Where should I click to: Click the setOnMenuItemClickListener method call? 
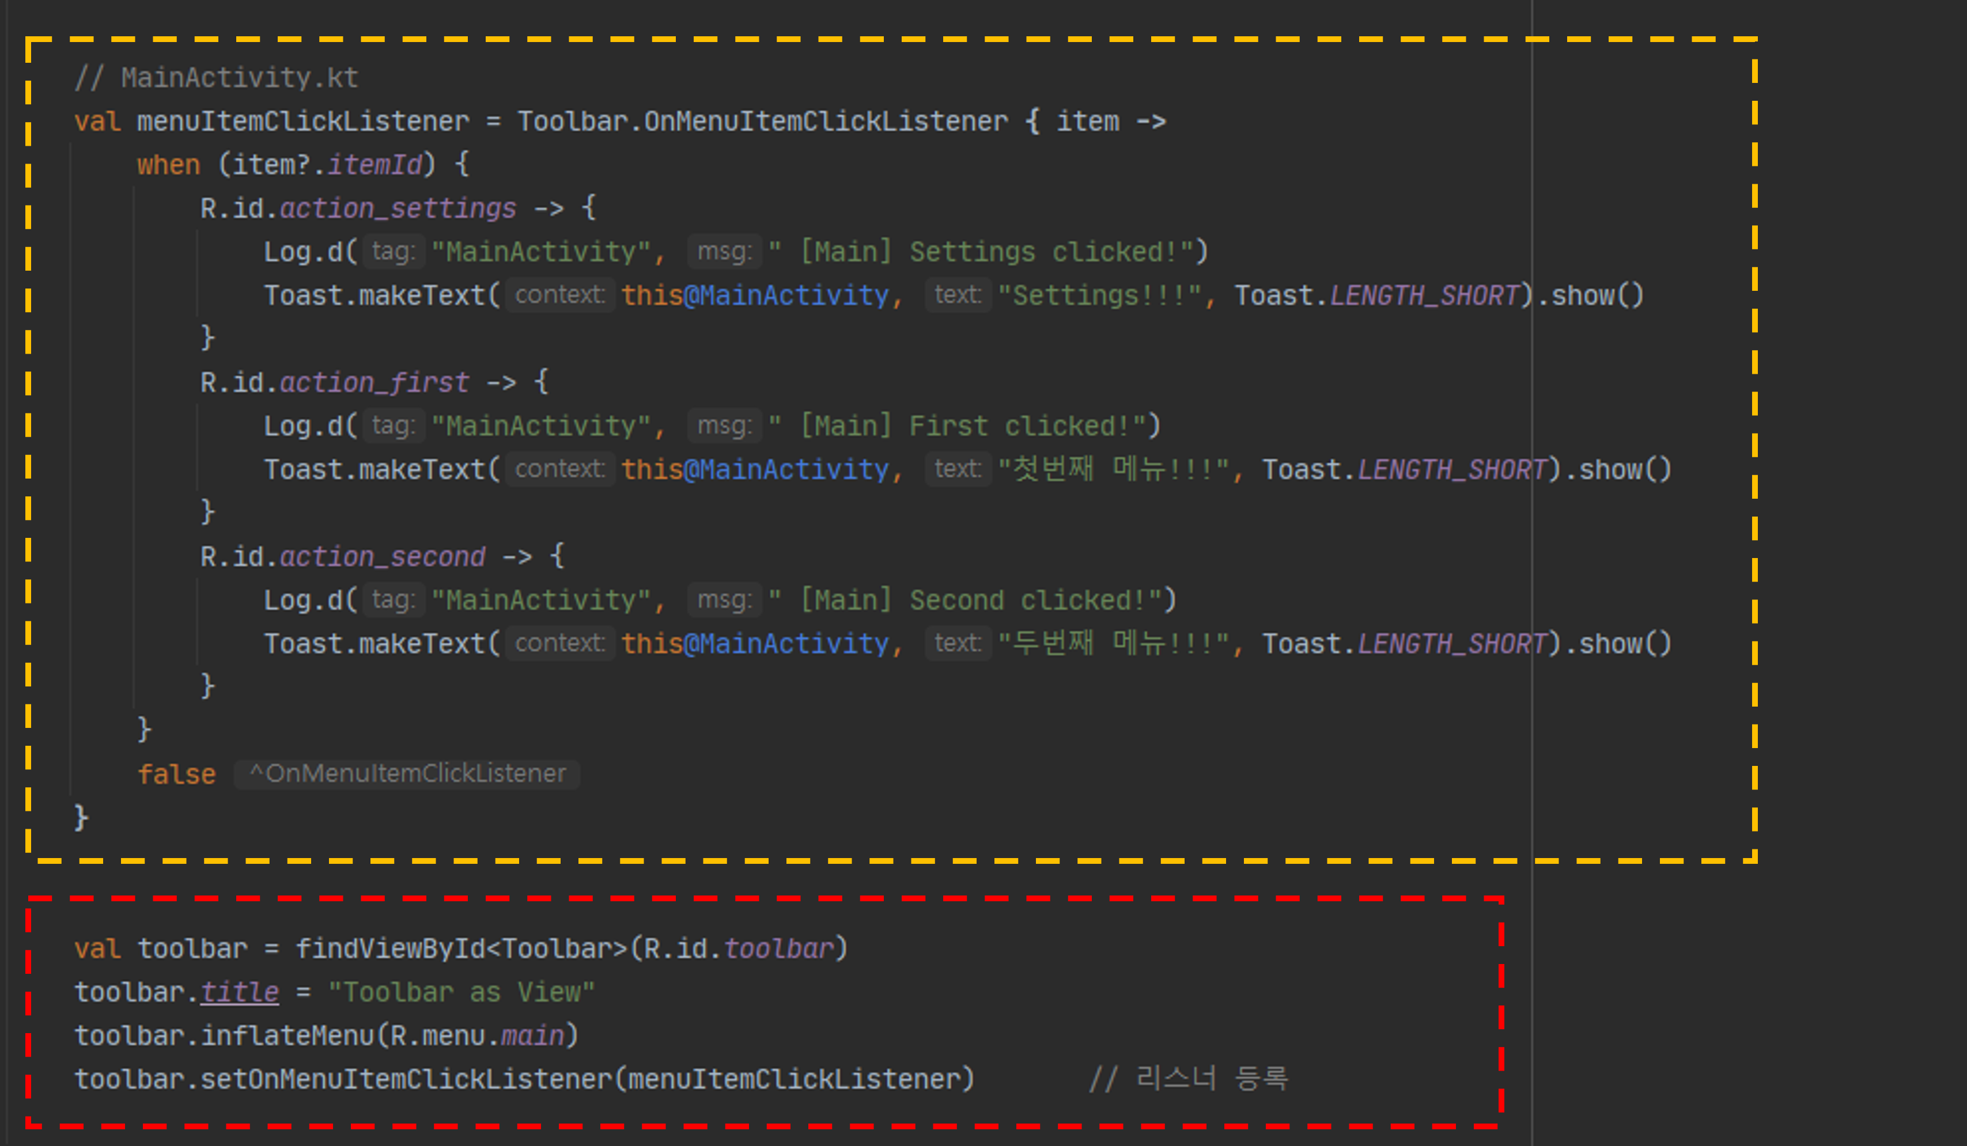[x=406, y=1080]
